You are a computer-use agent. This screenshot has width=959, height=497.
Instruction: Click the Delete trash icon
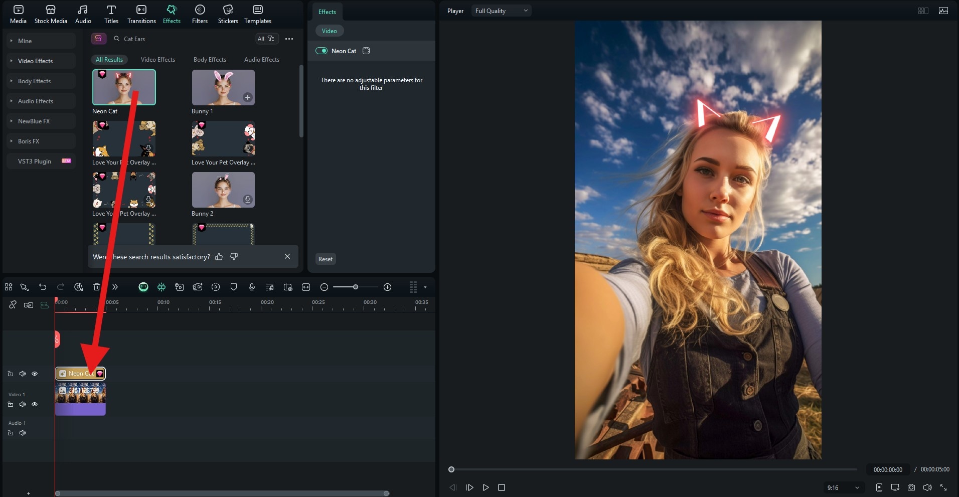coord(97,287)
